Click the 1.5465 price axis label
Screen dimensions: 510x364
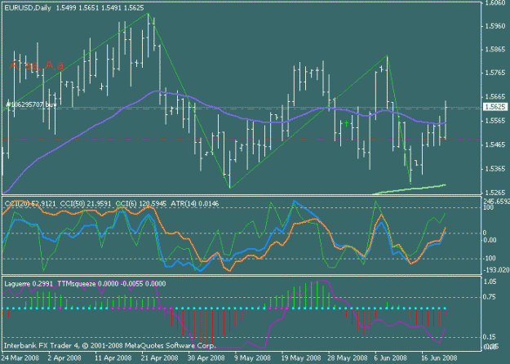(x=495, y=144)
